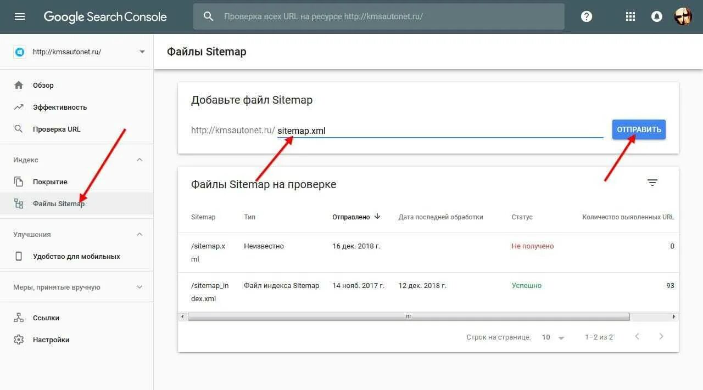Focus the URL inspection search field
This screenshot has height=390, width=703.
point(379,16)
